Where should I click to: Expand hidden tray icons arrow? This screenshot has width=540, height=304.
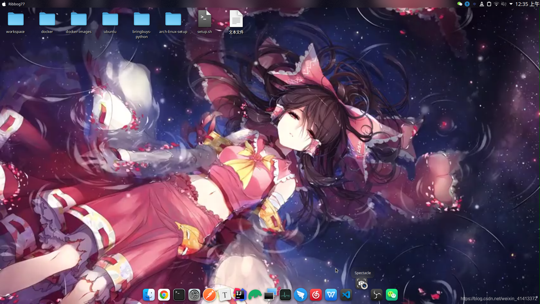511,4
